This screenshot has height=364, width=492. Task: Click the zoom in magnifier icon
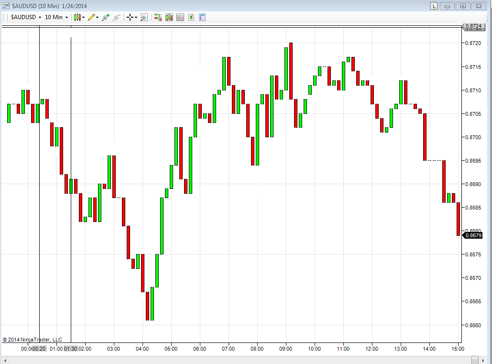105,17
